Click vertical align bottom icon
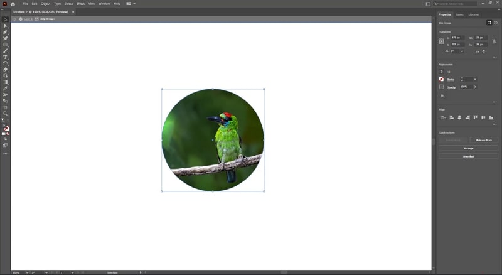 pyautogui.click(x=491, y=117)
